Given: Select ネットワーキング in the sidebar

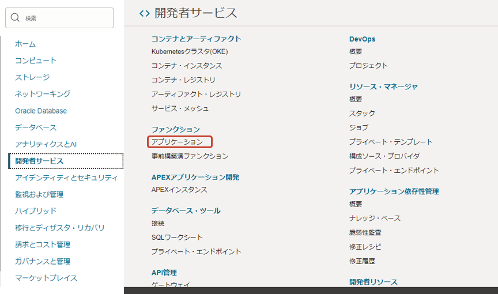Looking at the screenshot, I should [43, 94].
